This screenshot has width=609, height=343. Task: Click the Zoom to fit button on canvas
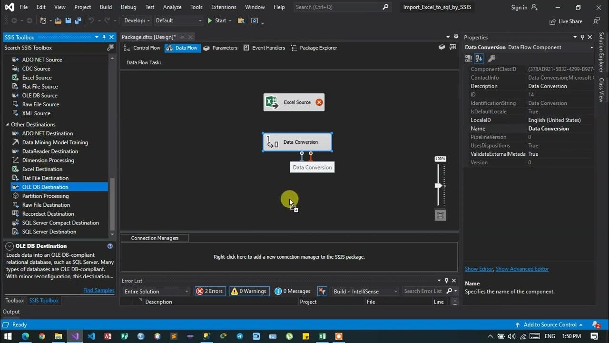(x=441, y=215)
